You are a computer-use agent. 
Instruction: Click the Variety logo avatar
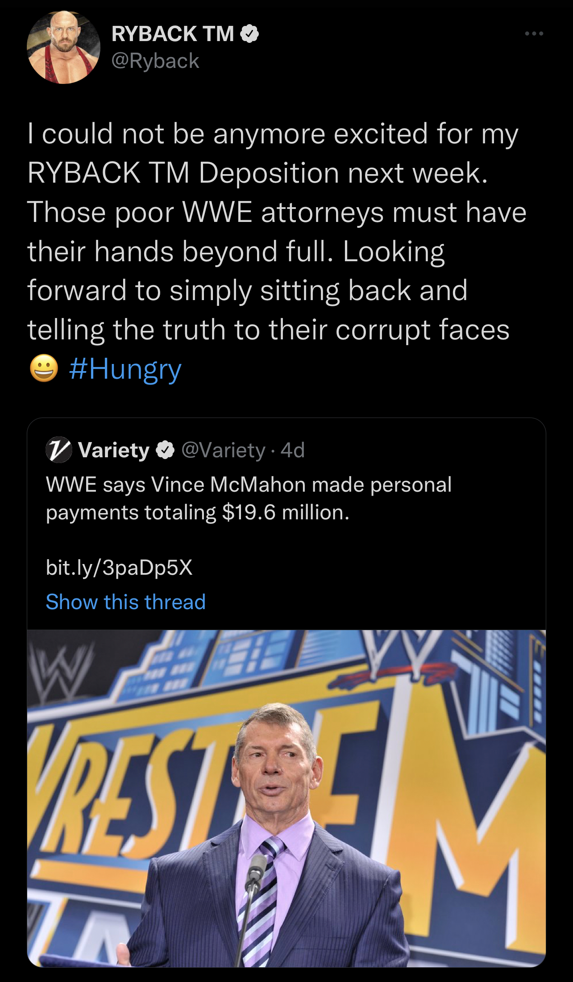pyautogui.click(x=58, y=450)
